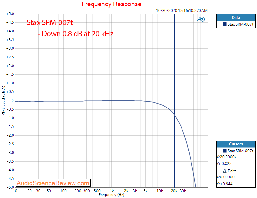
Task: Click the cursor marker at 20 kHz intersection
Action: [x=174, y=115]
